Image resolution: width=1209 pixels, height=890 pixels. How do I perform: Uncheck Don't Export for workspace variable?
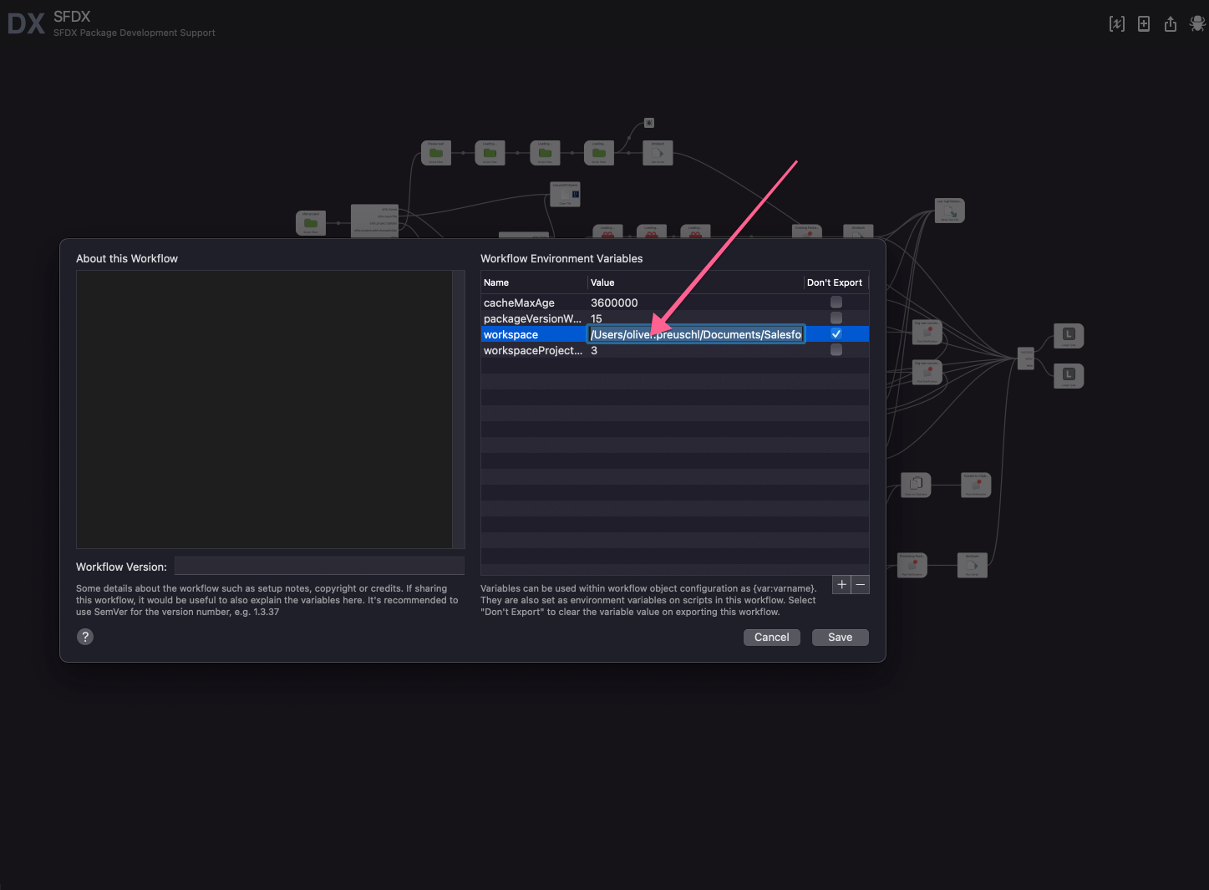(x=836, y=334)
